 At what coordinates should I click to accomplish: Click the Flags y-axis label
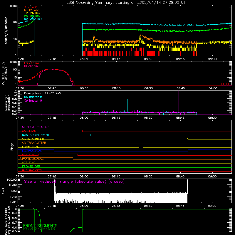click(x=12, y=147)
